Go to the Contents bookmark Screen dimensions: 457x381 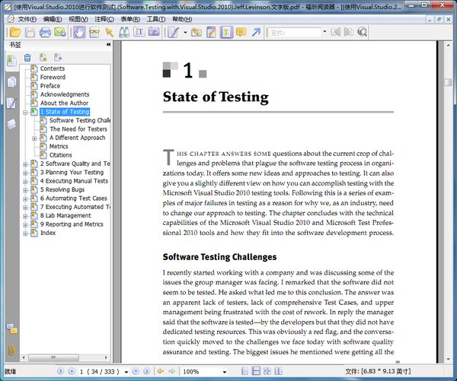point(53,68)
